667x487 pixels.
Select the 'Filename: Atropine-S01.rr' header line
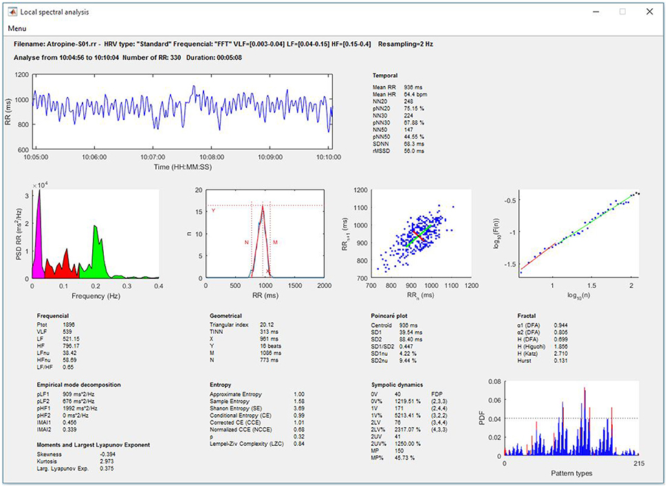coord(223,44)
